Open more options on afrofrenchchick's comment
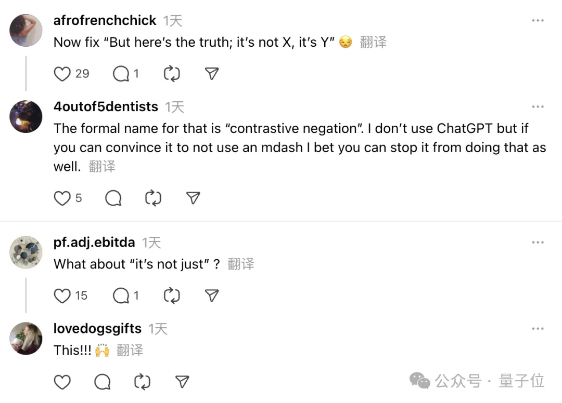 pos(538,20)
